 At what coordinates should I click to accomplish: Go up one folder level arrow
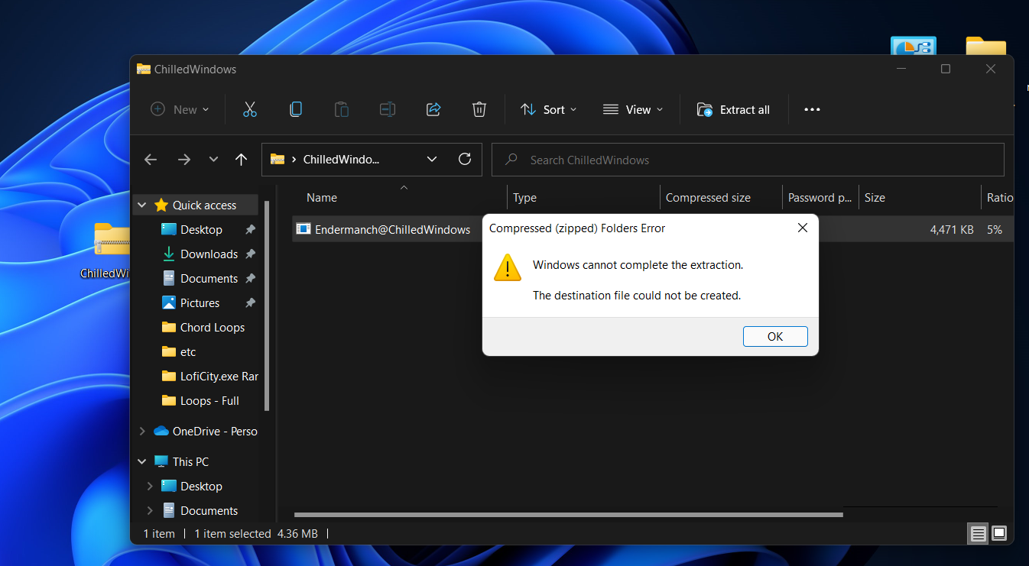[242, 160]
